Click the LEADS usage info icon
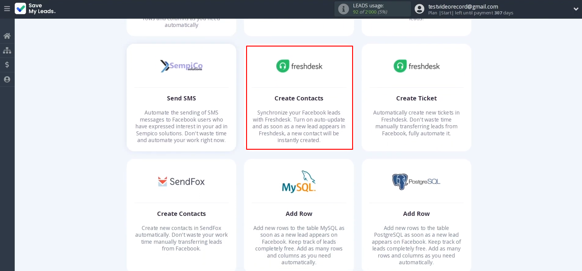Screen dimensions: 582x271 click(344, 9)
